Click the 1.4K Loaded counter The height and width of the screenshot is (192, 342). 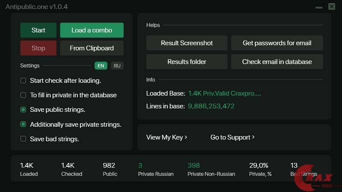tap(29, 169)
